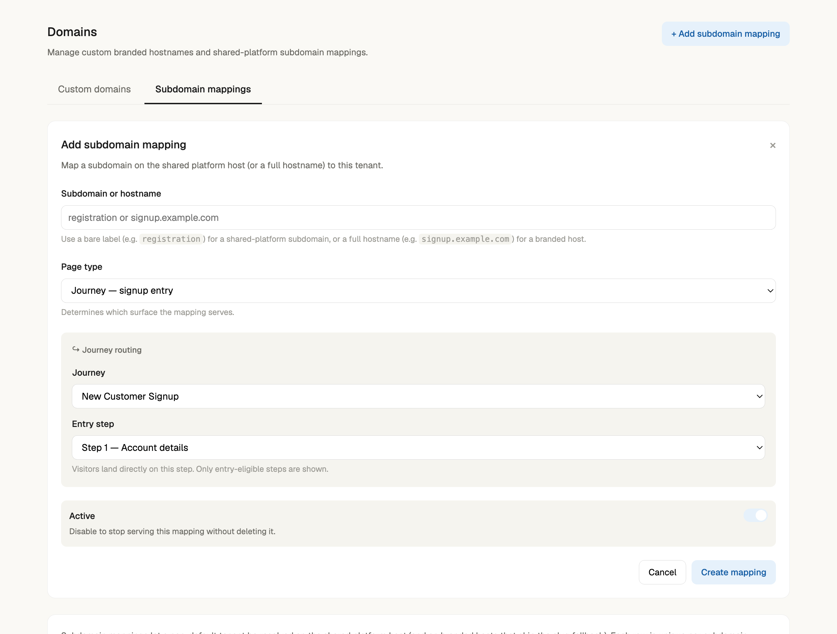Image resolution: width=837 pixels, height=634 pixels.
Task: Click the Domains page heading
Action: coord(72,32)
